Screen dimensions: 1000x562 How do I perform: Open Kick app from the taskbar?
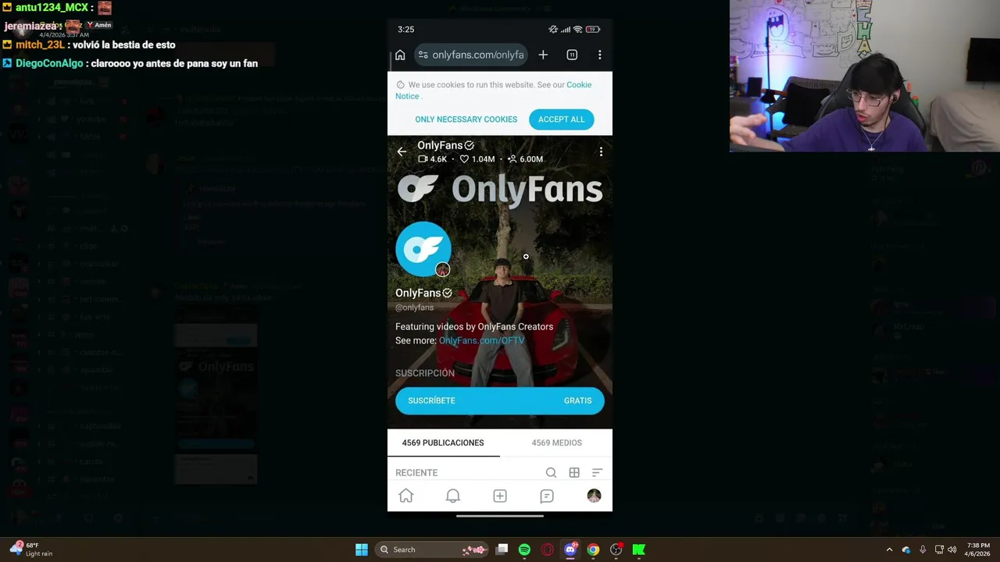638,550
